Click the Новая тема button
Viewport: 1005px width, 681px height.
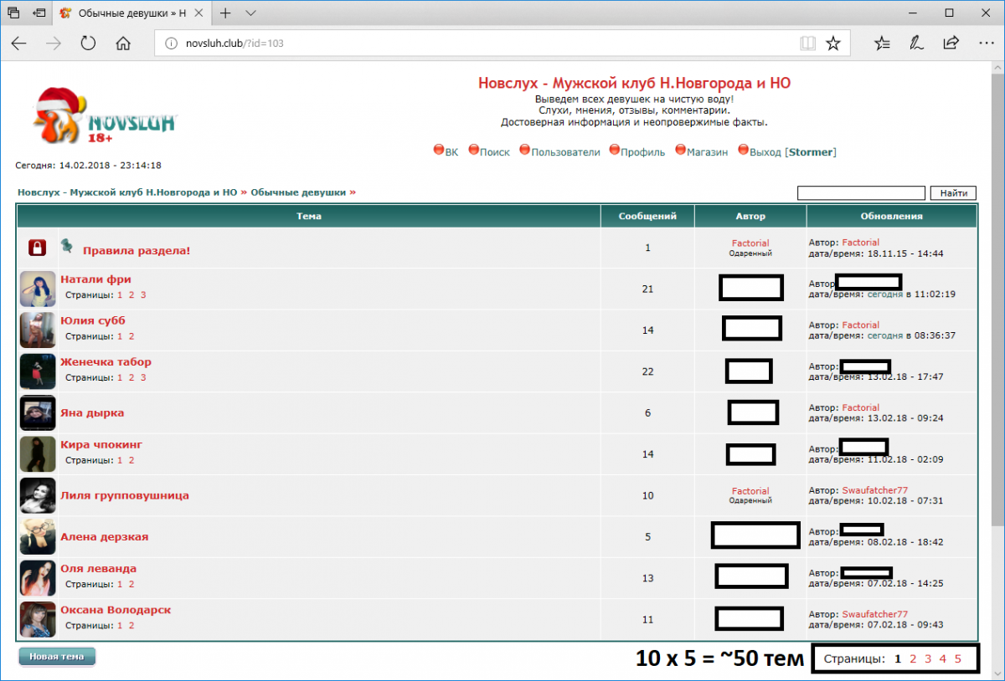coord(57,657)
